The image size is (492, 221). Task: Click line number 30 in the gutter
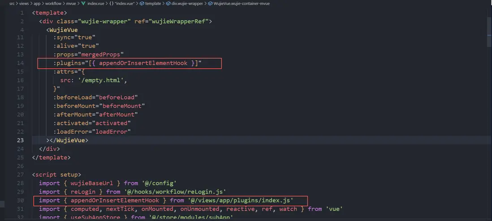20,200
